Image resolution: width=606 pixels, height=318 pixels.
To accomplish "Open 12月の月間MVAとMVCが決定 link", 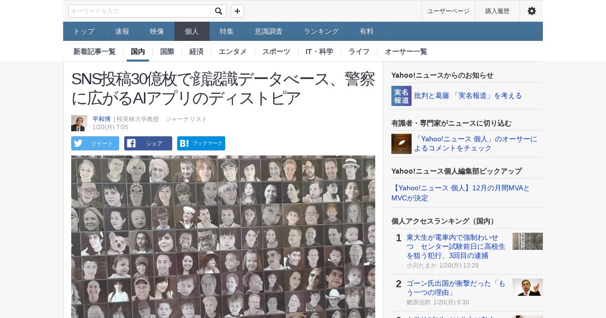I will click(461, 192).
